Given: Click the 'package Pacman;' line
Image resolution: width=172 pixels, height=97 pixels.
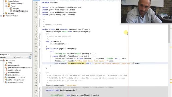Looking at the screenshot, I should point(49,2).
